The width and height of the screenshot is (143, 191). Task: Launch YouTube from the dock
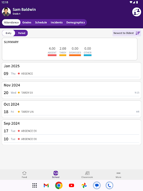71,185
